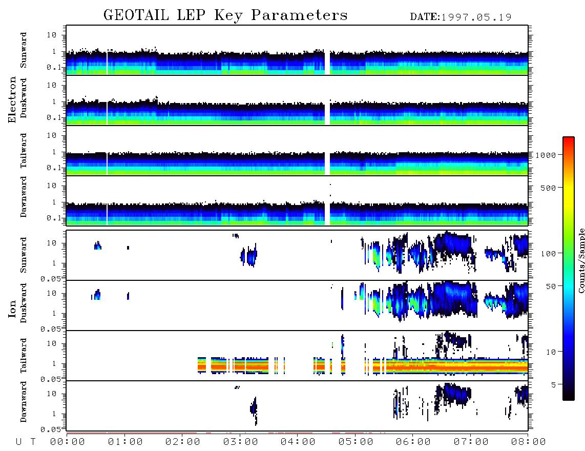Click the 02:00 time tick label
The image size is (585, 451).
pos(183,442)
